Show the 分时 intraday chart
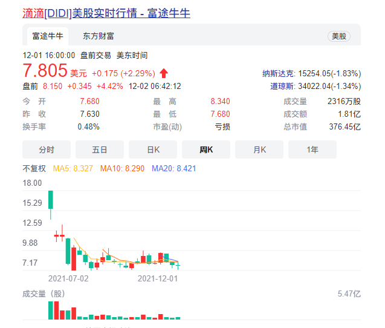 (x=47, y=149)
